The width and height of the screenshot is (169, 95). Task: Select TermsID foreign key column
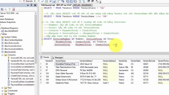pyautogui.click(x=22, y=79)
